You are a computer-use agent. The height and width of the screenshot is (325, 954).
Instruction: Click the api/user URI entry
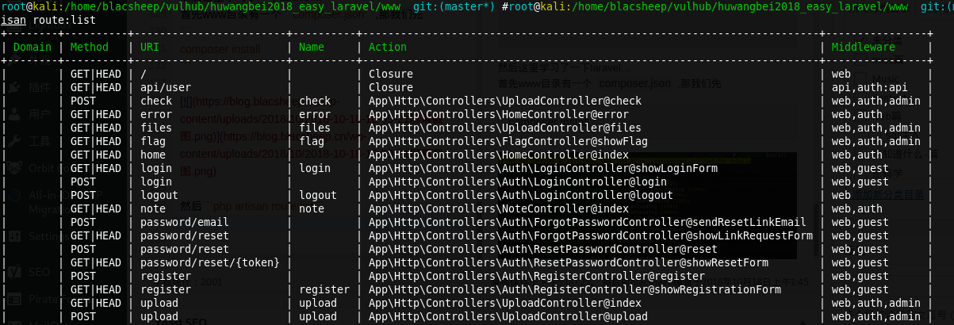[x=165, y=87]
